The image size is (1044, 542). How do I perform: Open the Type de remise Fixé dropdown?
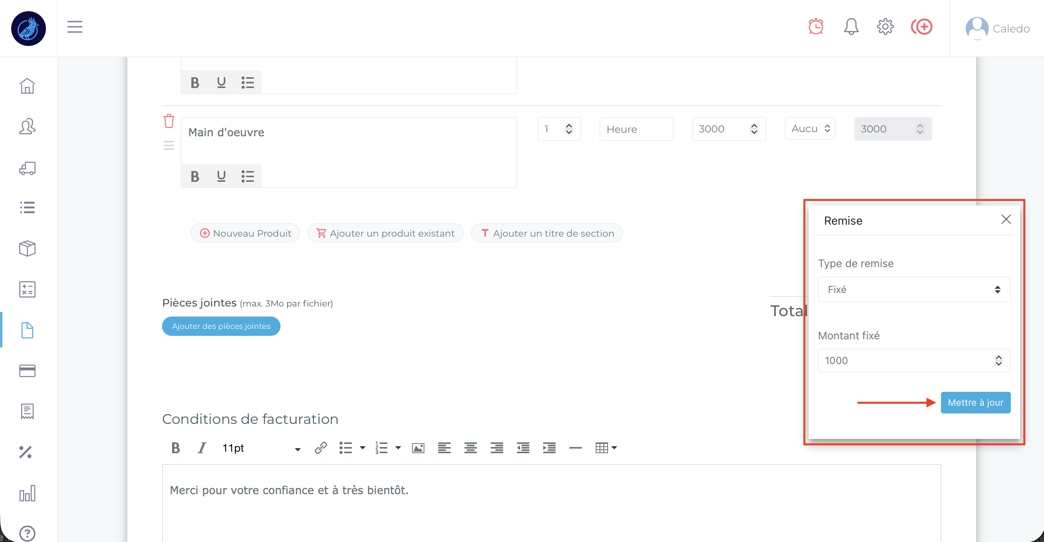914,290
